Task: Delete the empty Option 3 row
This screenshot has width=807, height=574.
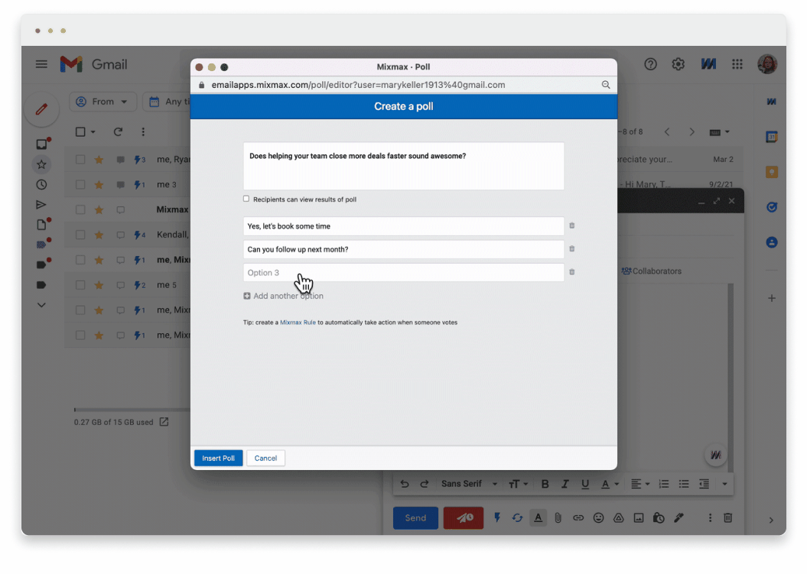Action: (572, 271)
